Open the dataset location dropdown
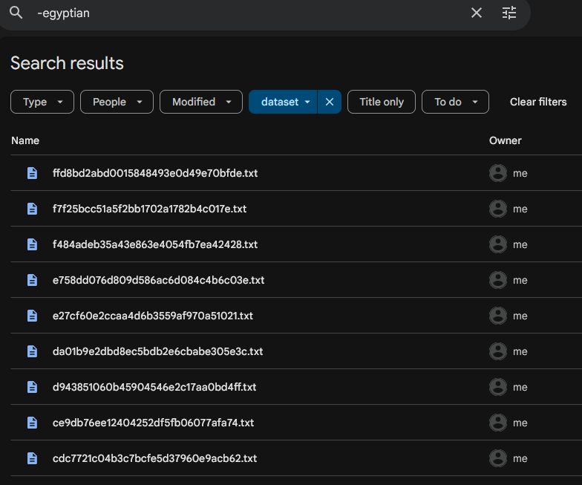This screenshot has height=485, width=582. coord(283,102)
